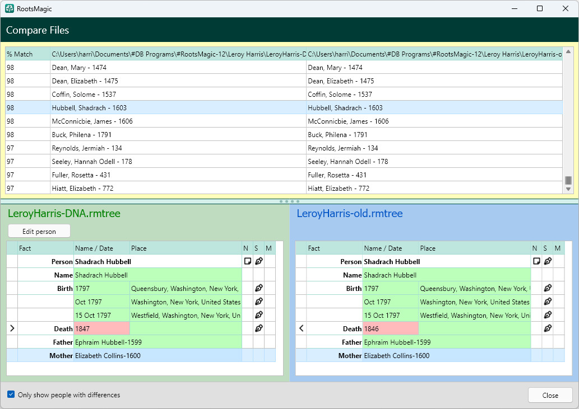Select the Seeley, Hannah Odell - 178 row

coord(284,161)
